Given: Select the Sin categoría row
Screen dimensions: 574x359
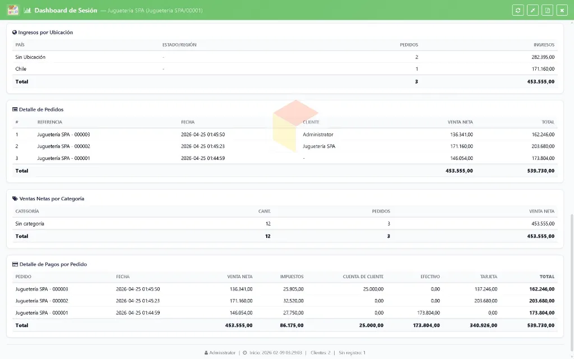Looking at the screenshot, I should tap(285, 223).
